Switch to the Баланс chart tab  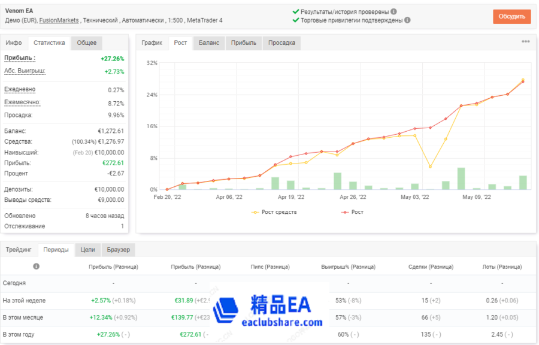pos(209,43)
